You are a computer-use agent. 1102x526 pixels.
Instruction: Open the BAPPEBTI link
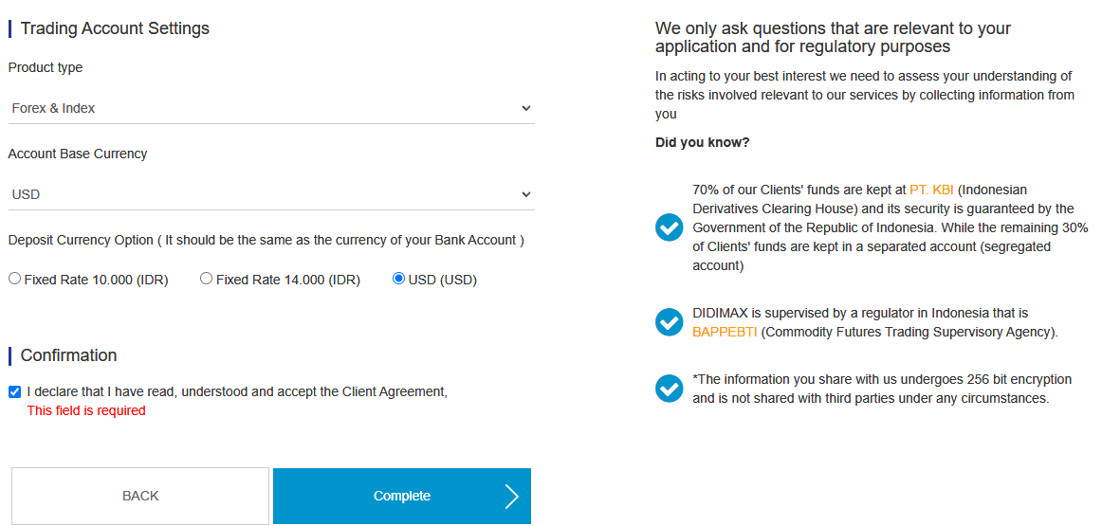point(725,332)
